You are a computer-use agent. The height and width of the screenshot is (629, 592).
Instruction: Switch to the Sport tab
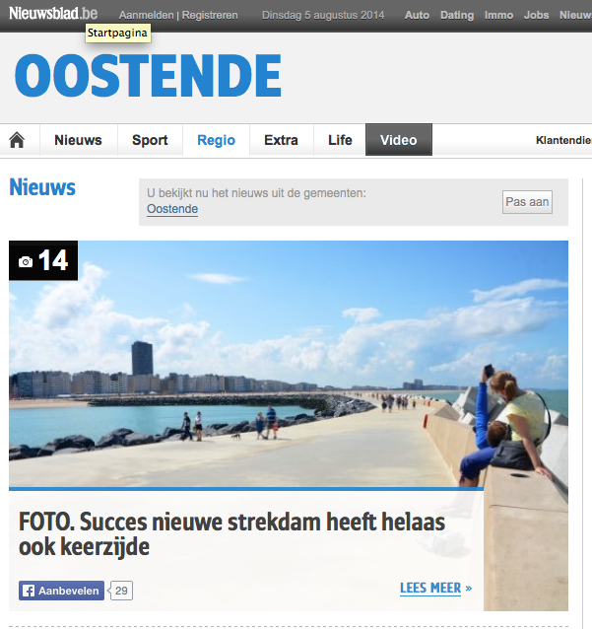coord(150,140)
